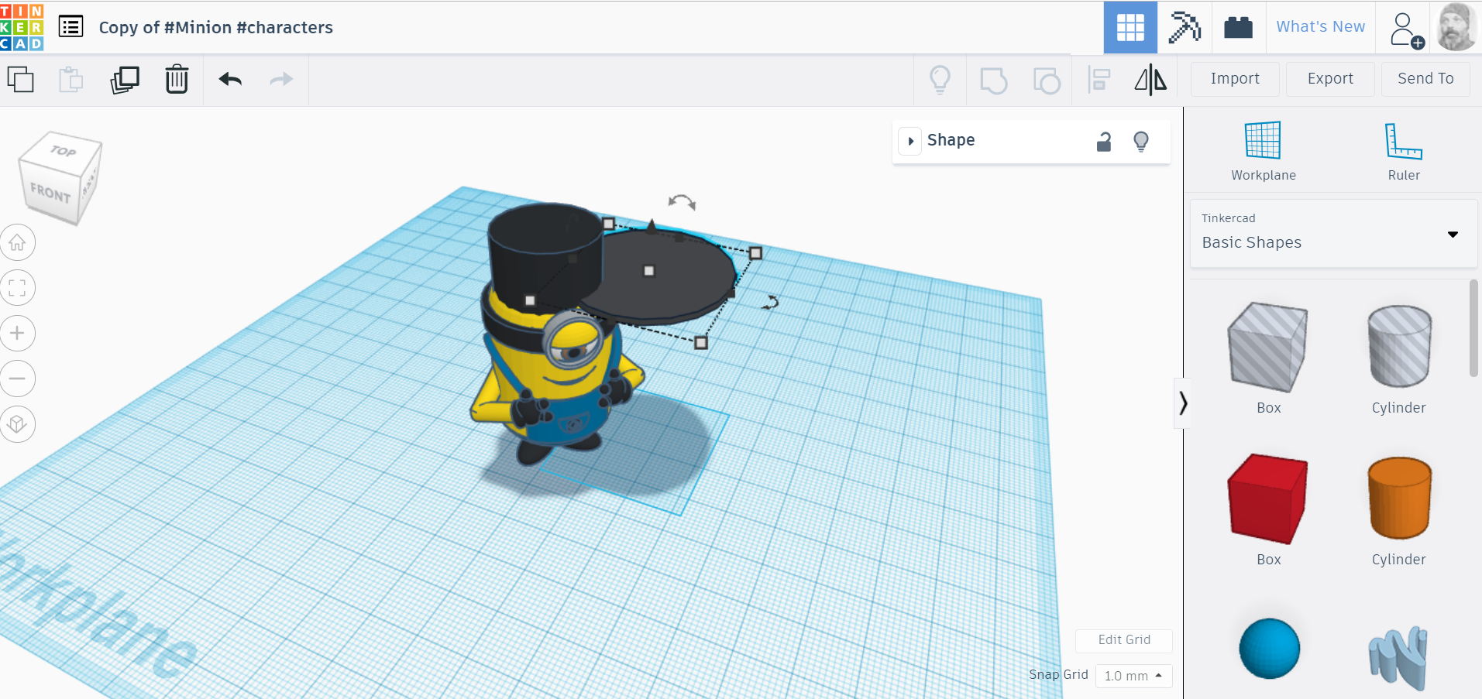The height and width of the screenshot is (699, 1482).
Task: Switch to 3D design grid view
Action: (x=1130, y=27)
